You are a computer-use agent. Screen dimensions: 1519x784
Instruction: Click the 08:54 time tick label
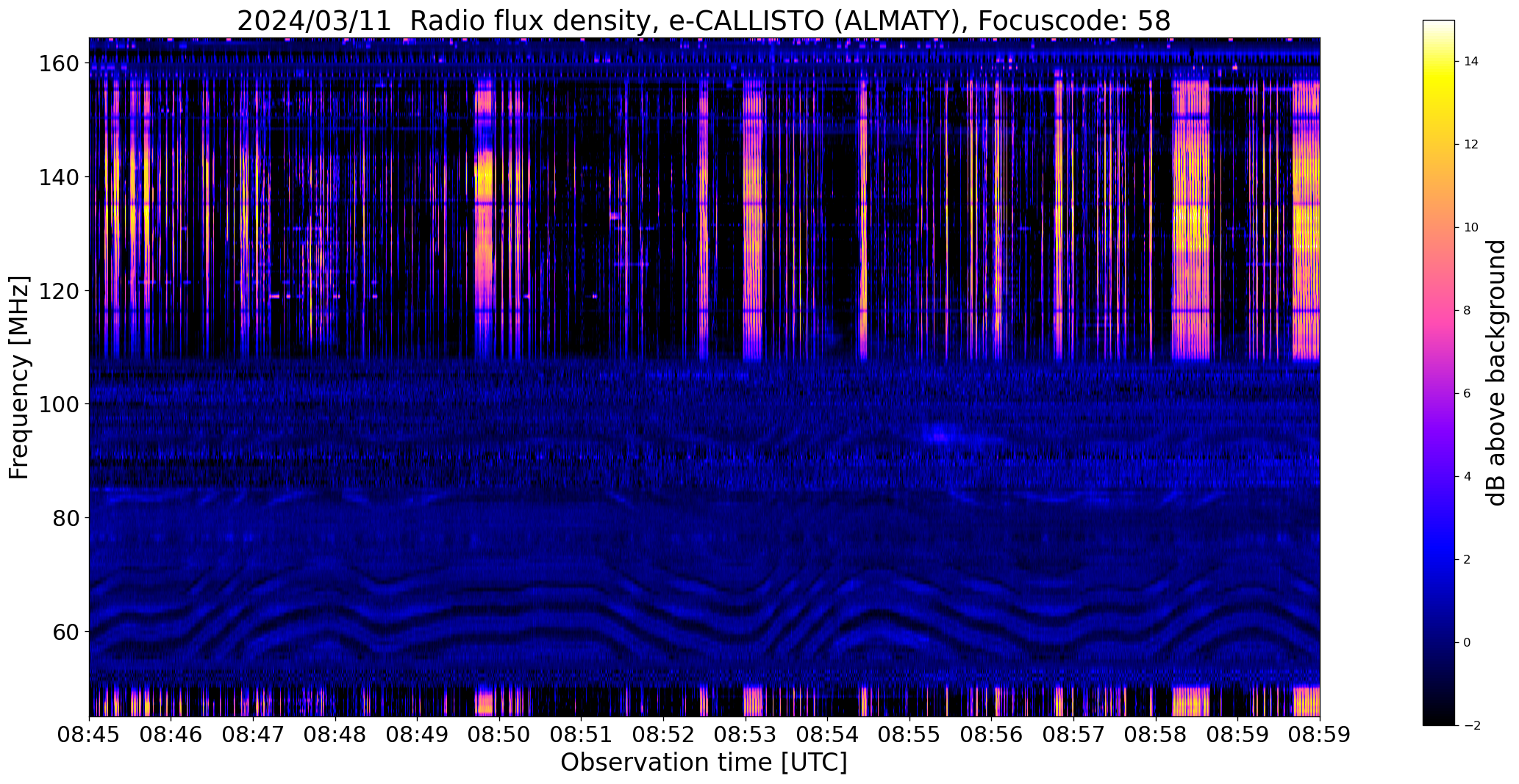coord(828,736)
